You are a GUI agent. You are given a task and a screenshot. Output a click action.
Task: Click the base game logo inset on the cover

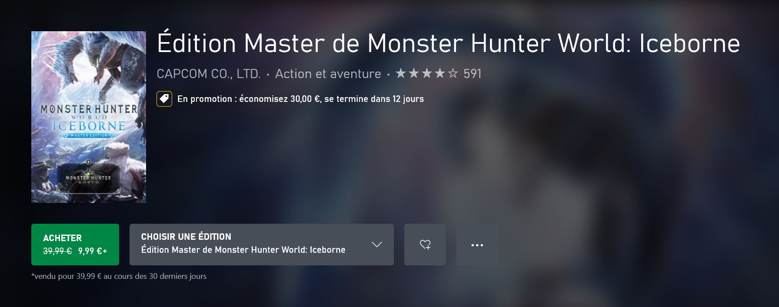tap(89, 177)
